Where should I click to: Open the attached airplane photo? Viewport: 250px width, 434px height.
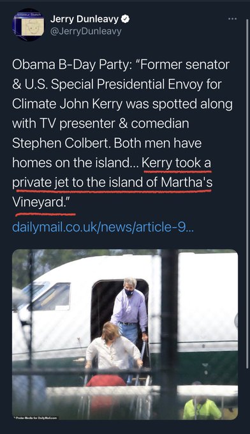[125, 334]
